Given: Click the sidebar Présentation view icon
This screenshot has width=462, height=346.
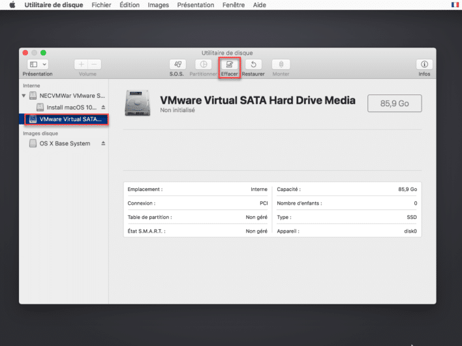Looking at the screenshot, I should point(34,65).
